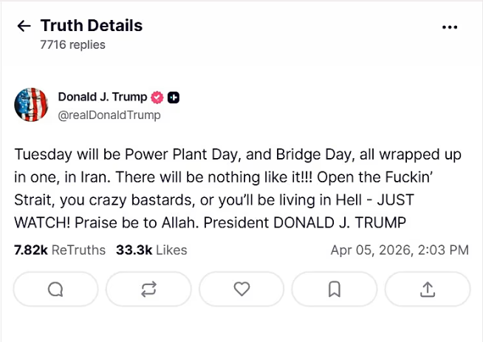
Task: View the 7.82k ReTruths list
Action: click(x=60, y=250)
